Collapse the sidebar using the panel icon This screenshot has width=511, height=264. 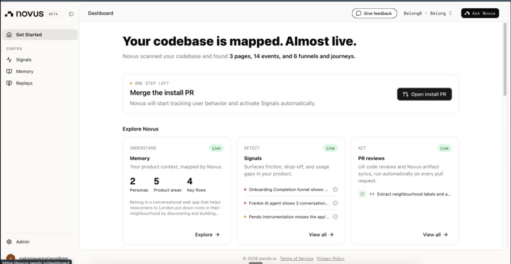[72, 14]
